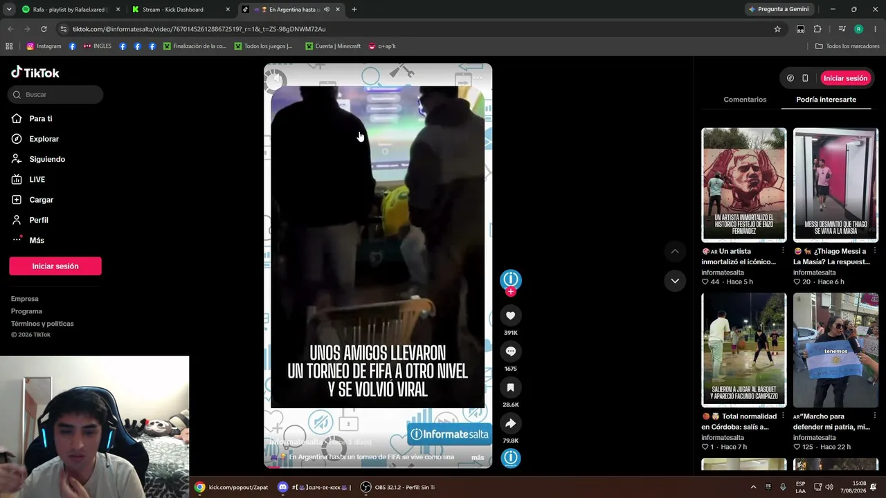Screen dimensions: 886x498
Task: Open the 'Messi desmintió' video thumbnail
Action: point(835,185)
